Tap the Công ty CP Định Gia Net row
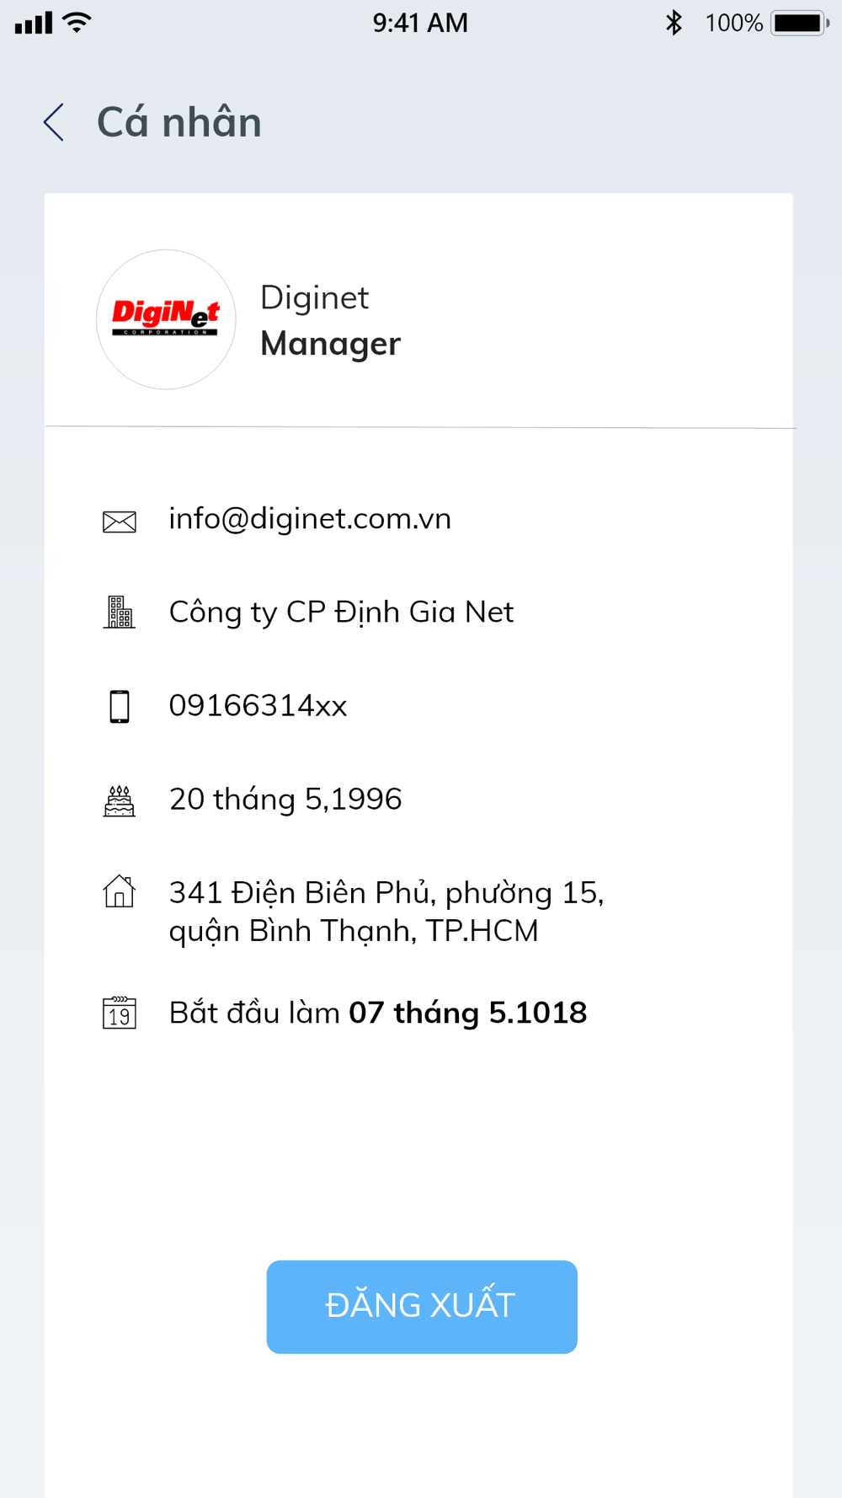This screenshot has width=842, height=1498. tap(341, 613)
